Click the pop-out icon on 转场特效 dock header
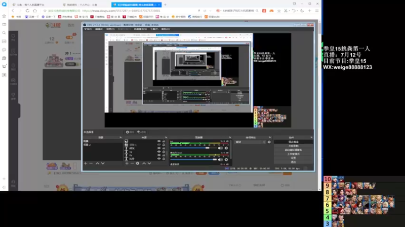405x227 pixels. [x=270, y=137]
